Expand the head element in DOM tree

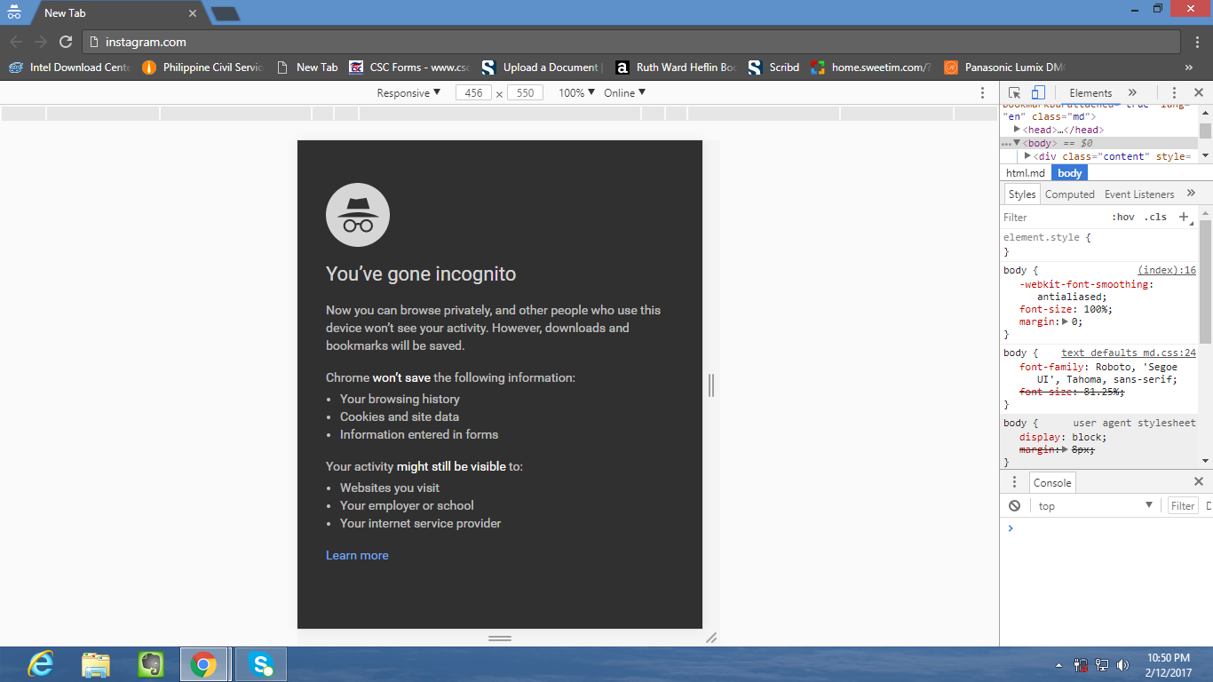(x=1018, y=130)
